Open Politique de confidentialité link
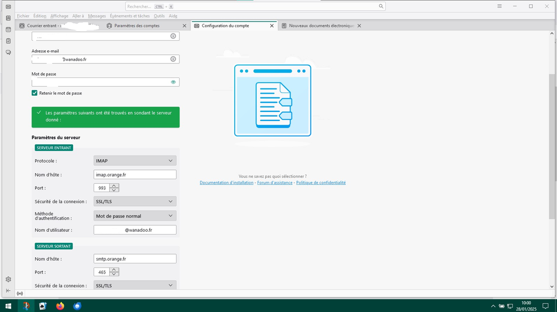The image size is (557, 312). click(321, 182)
